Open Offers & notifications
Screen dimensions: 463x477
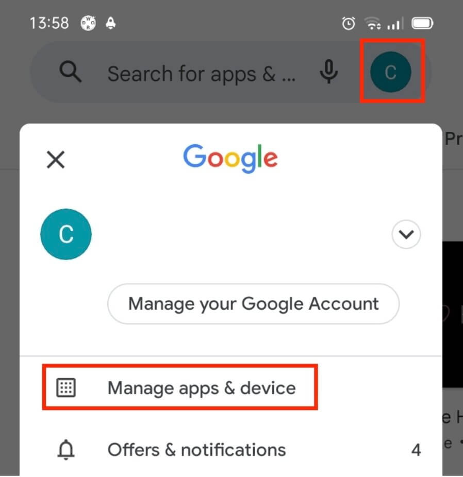click(x=196, y=450)
